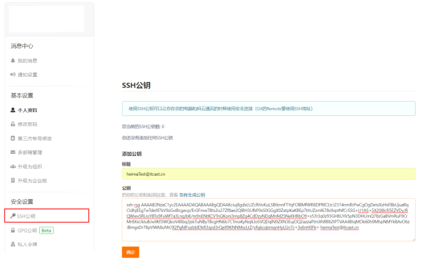The height and width of the screenshot is (262, 423).
Task: Click the speaker icon beside 通知设置
Action: (13, 75)
